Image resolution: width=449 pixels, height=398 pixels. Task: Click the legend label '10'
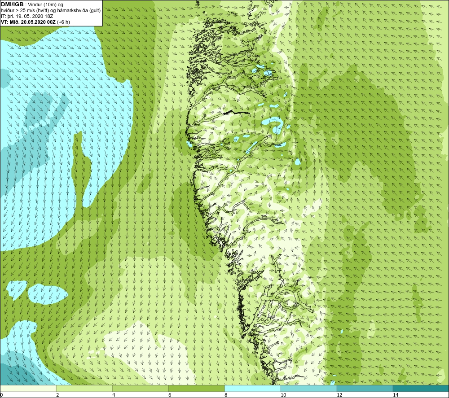pyautogui.click(x=283, y=395)
